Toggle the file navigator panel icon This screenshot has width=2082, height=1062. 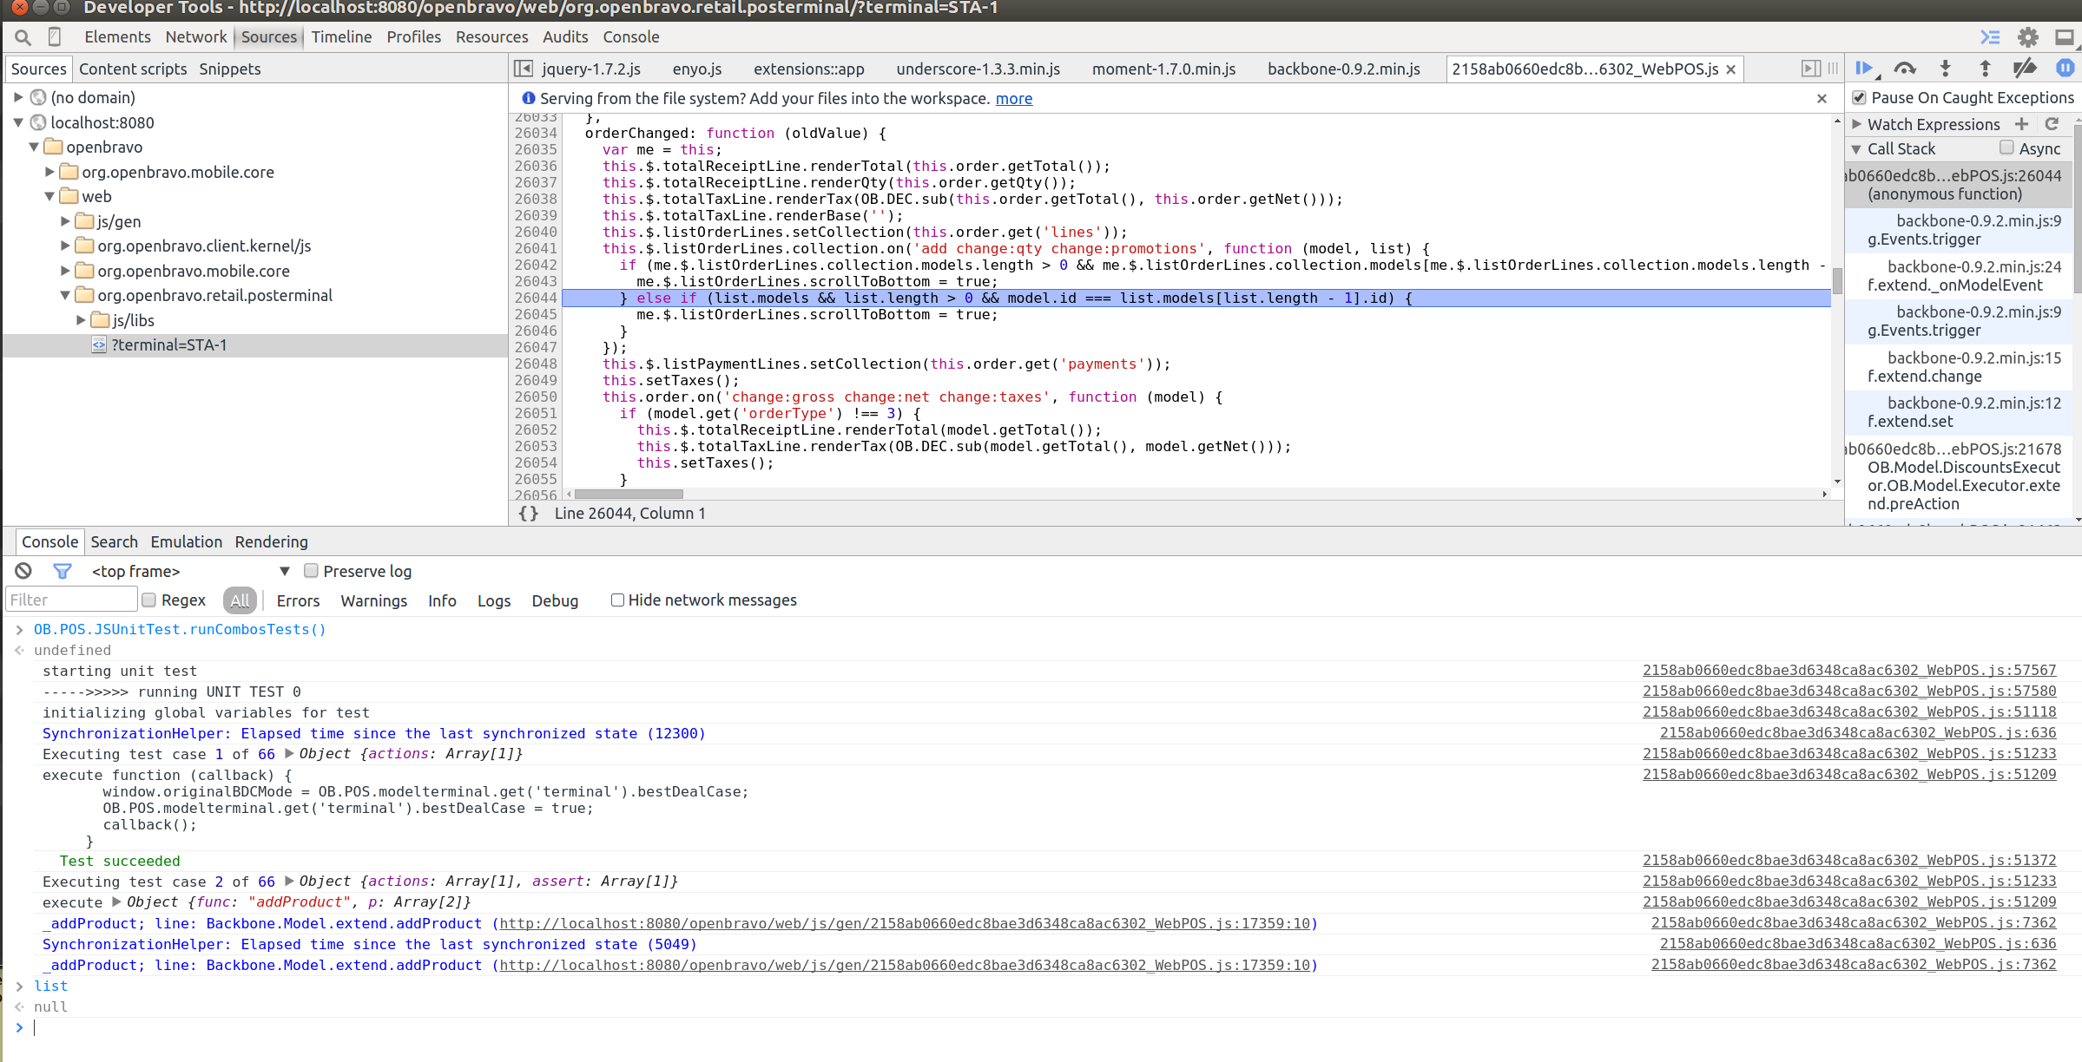pos(524,69)
